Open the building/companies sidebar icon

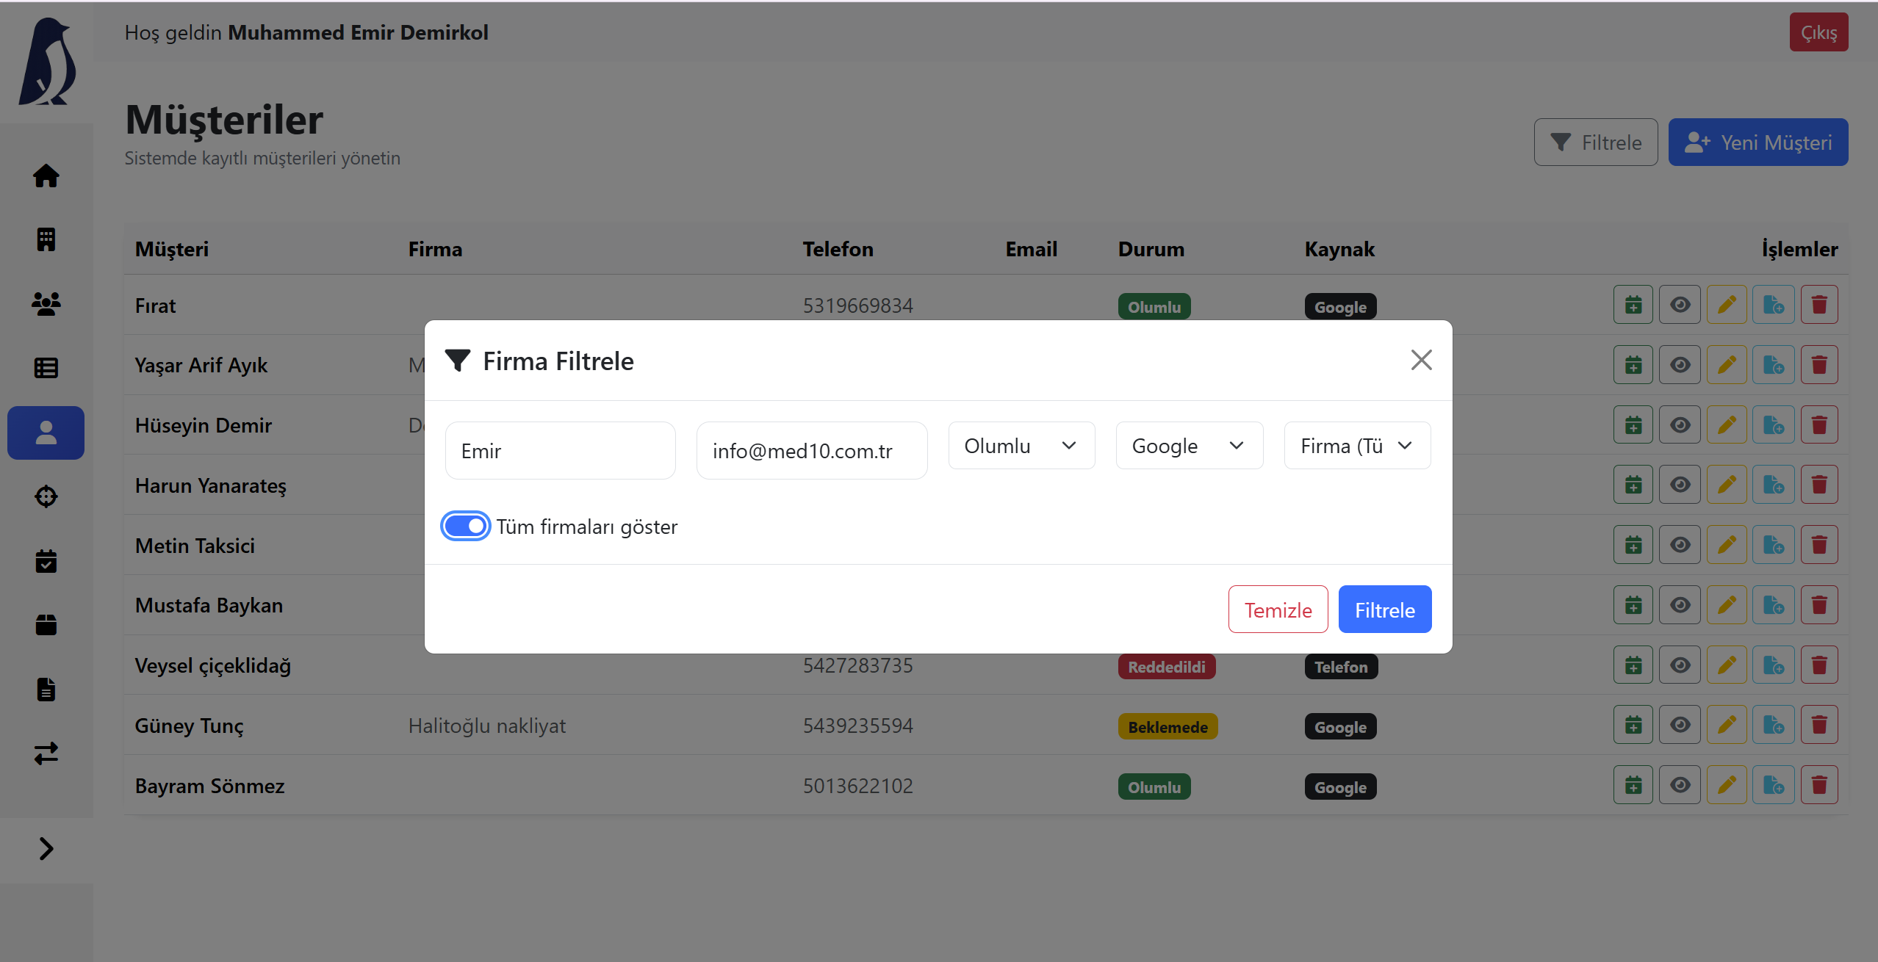click(46, 239)
